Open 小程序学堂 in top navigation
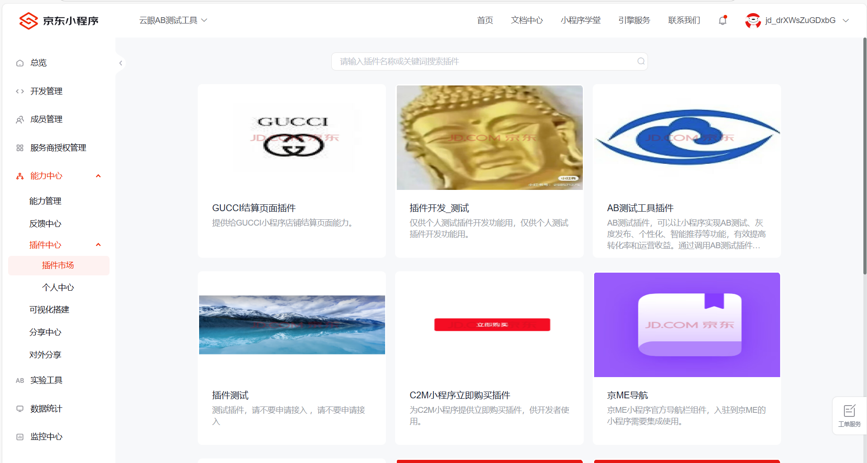Viewport: 867px width, 463px height. pos(581,20)
